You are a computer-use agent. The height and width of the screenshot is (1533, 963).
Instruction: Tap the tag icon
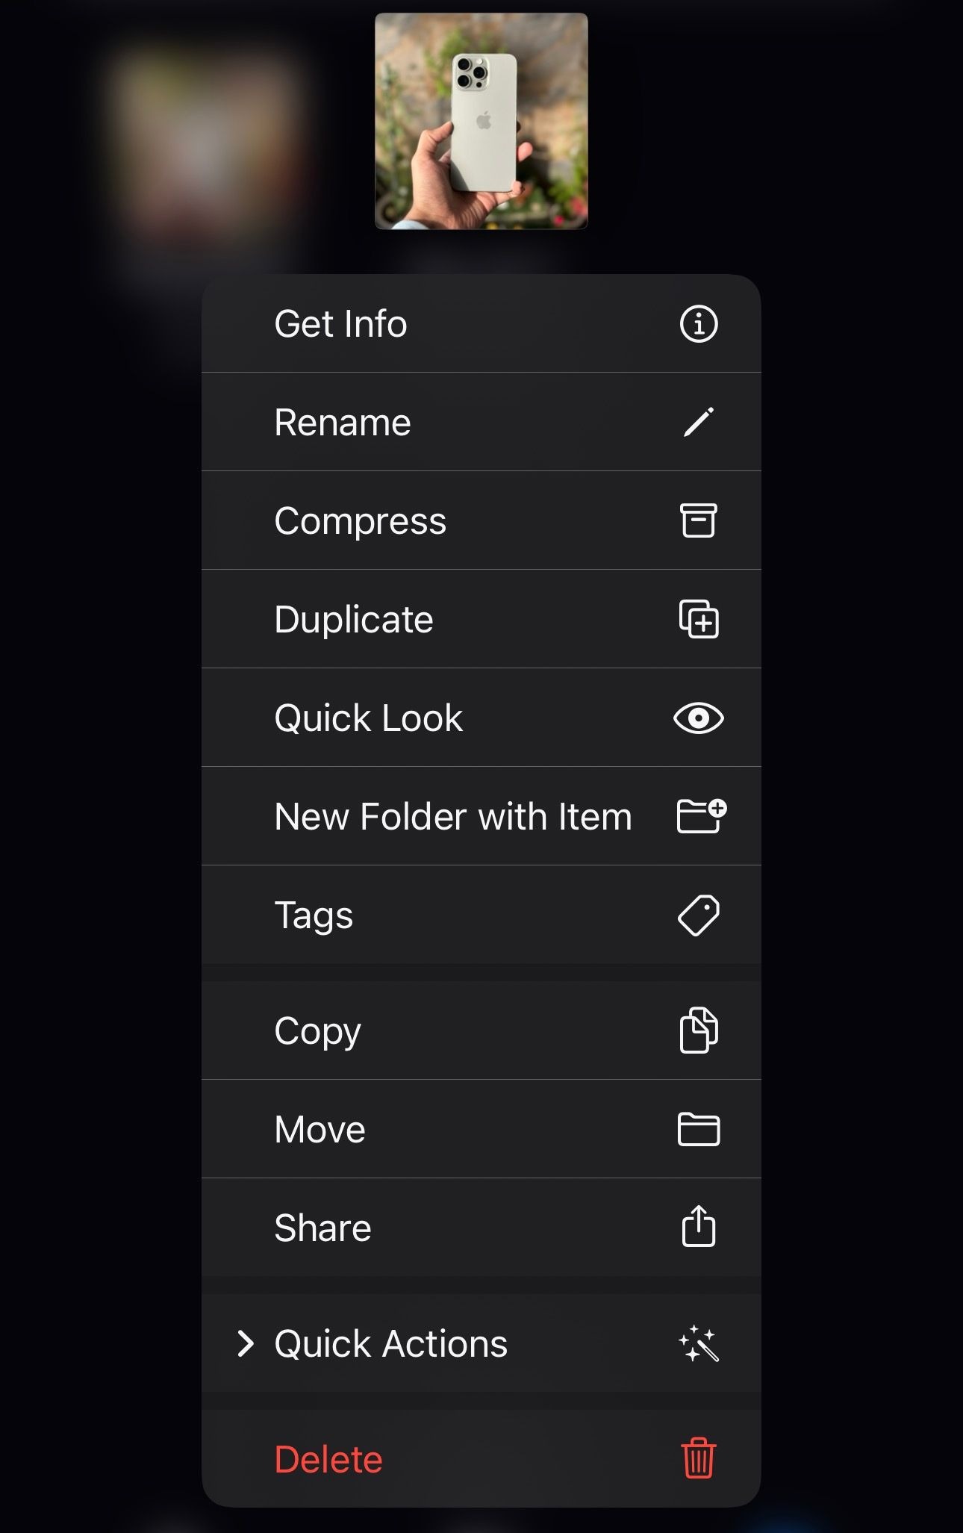click(699, 915)
